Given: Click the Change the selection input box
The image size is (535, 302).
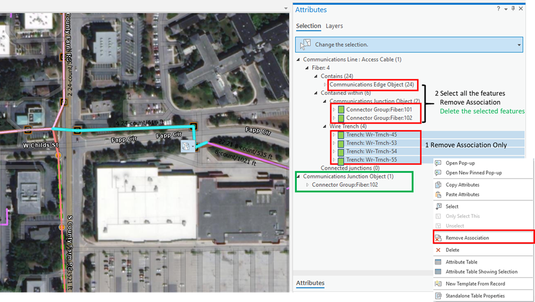Looking at the screenshot, I should (409, 44).
